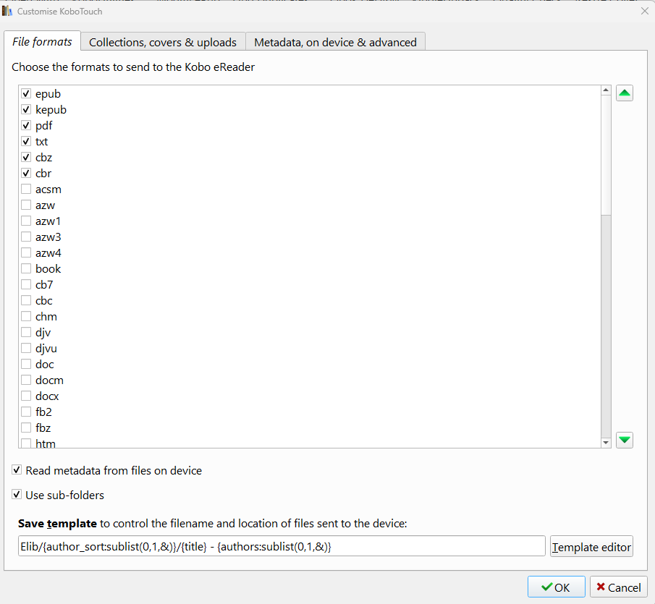The width and height of the screenshot is (655, 604).
Task: Disable the pdf format checkbox
Action: click(26, 125)
